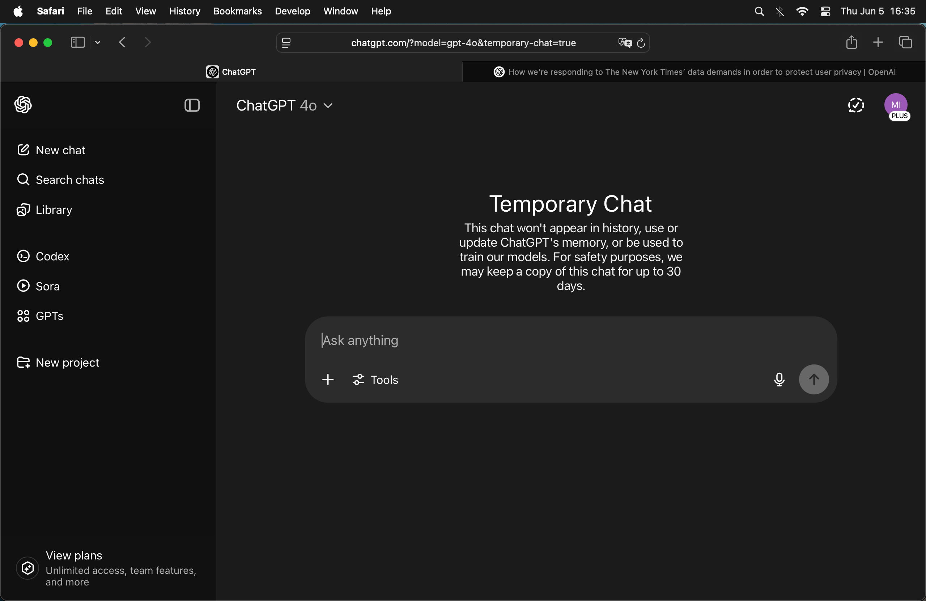The image size is (926, 601).
Task: Start voice dictation with microphone icon
Action: [779, 380]
